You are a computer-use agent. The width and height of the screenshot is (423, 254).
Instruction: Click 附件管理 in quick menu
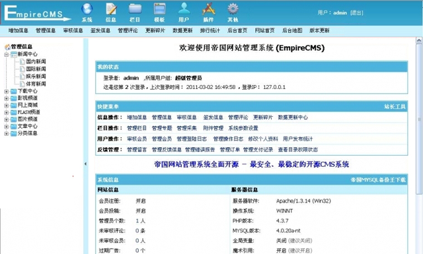click(x=213, y=128)
